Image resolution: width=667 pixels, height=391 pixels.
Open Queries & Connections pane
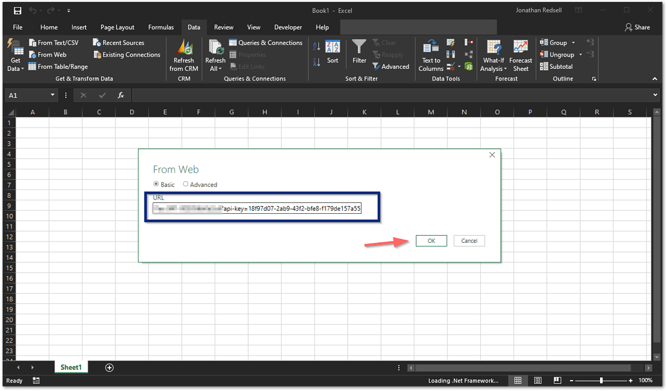click(x=266, y=43)
